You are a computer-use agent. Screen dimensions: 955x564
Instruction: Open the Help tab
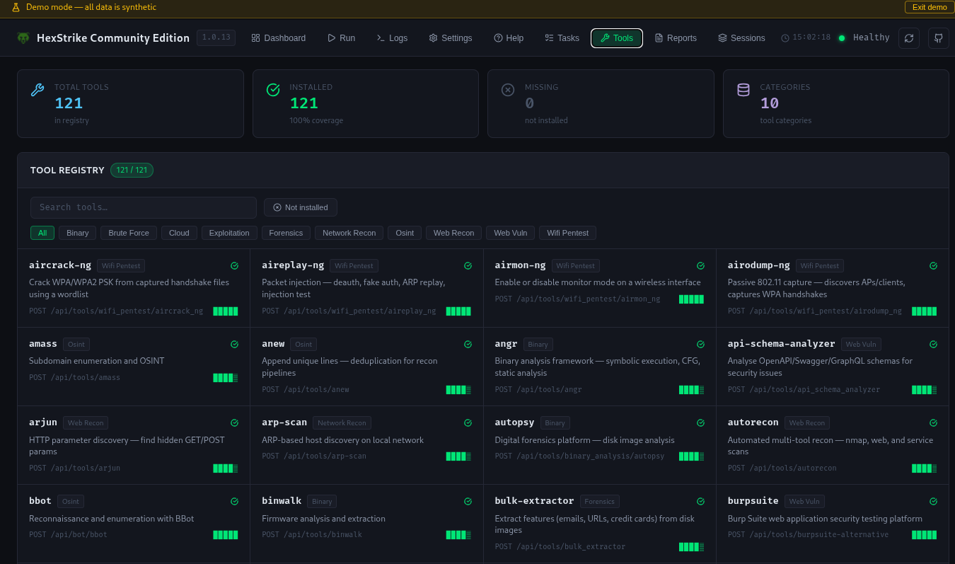509,38
